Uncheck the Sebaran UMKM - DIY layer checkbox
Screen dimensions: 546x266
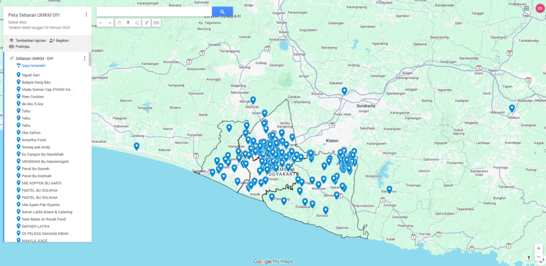pos(11,58)
